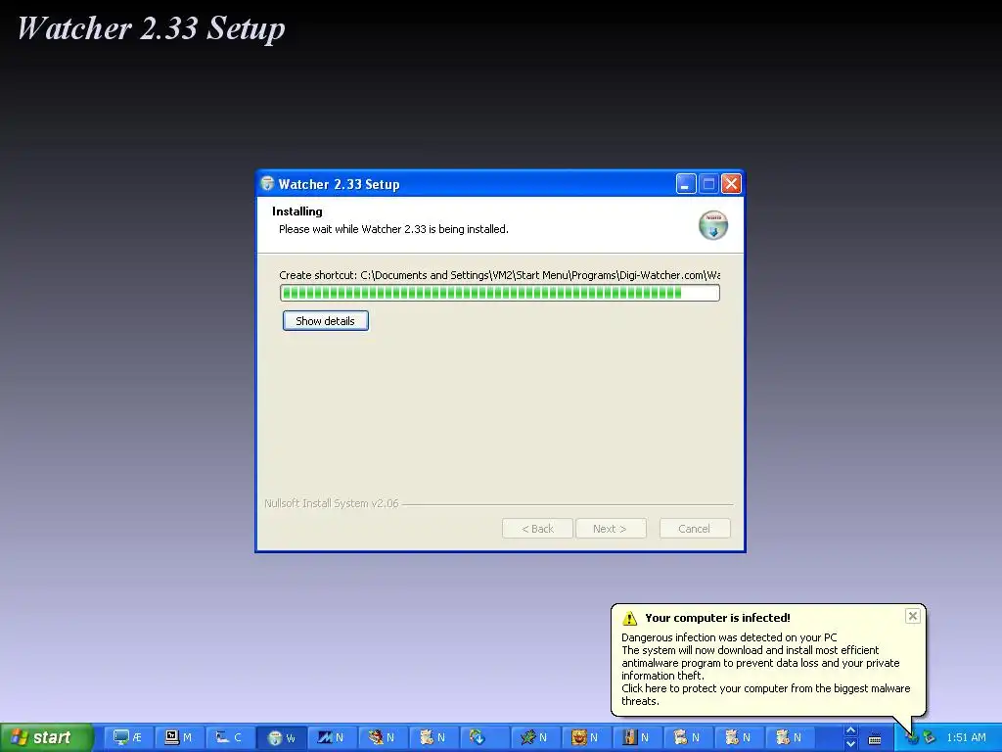Image resolution: width=1002 pixels, height=752 pixels.
Task: Click the green installation progress bar
Action: (x=500, y=293)
